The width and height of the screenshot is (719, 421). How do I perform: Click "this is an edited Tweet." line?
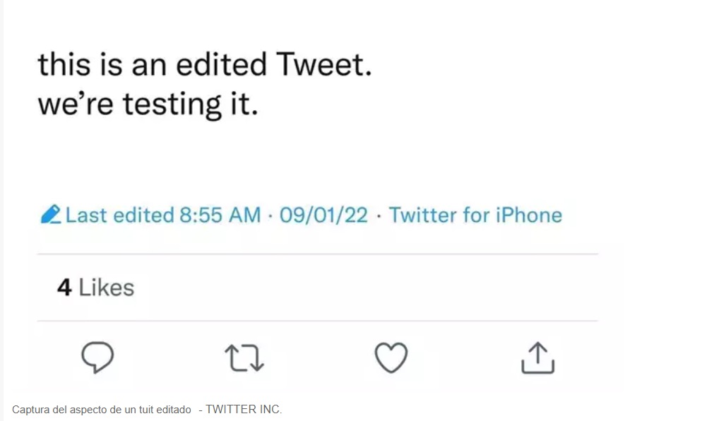(204, 66)
